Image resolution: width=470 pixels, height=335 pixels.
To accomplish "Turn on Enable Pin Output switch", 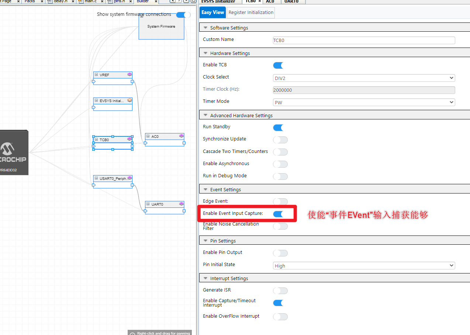I will 280,253.
